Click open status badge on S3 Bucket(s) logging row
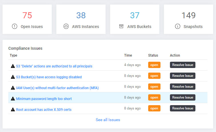The width and height of the screenshot is (216, 132). 154,76
